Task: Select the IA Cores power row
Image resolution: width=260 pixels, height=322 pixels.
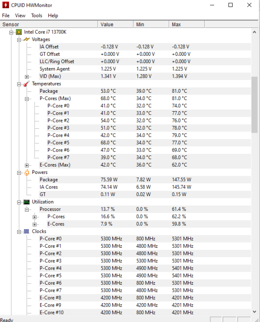Action: click(x=145, y=187)
